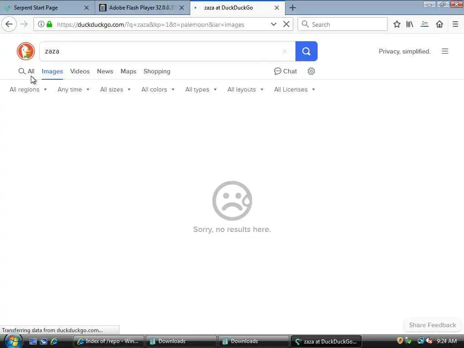Go back using the browser back arrow

coord(9,24)
